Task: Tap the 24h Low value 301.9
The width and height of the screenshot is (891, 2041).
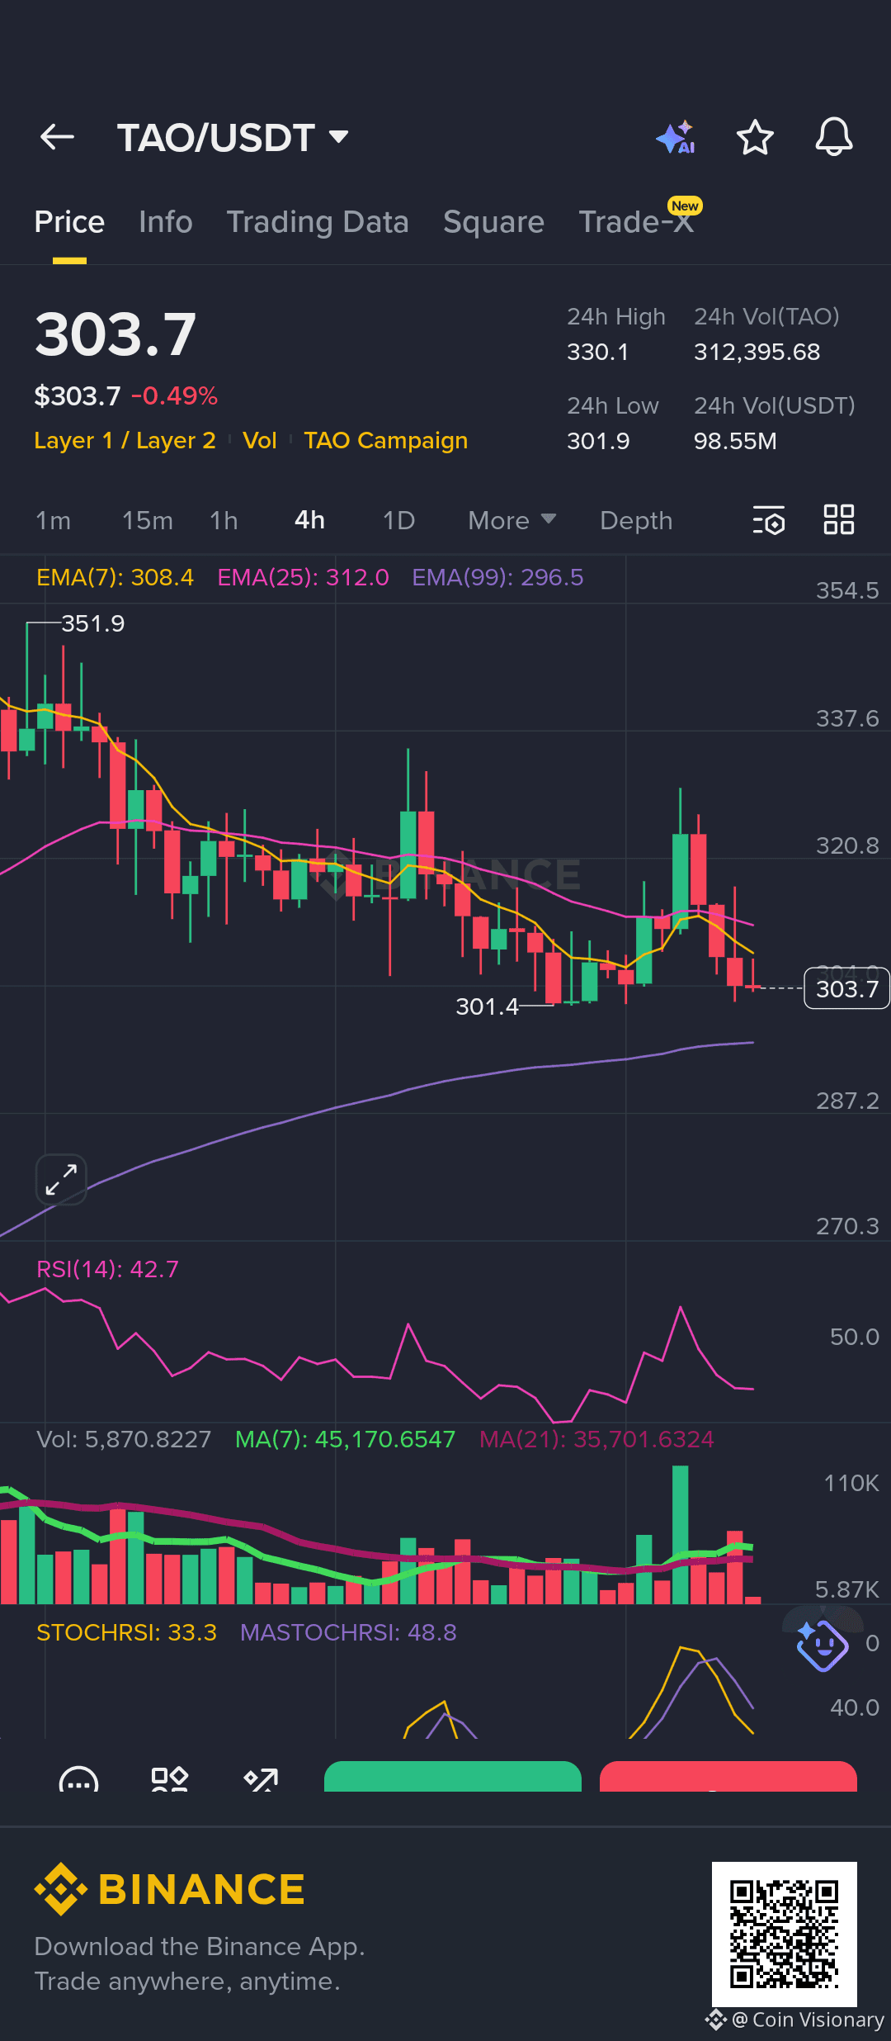Action: tap(598, 441)
